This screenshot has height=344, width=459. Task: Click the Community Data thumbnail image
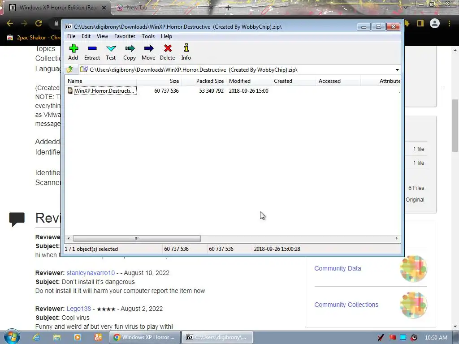(413, 269)
